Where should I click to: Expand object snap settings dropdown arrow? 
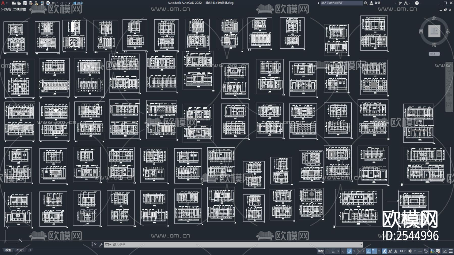[379, 251]
